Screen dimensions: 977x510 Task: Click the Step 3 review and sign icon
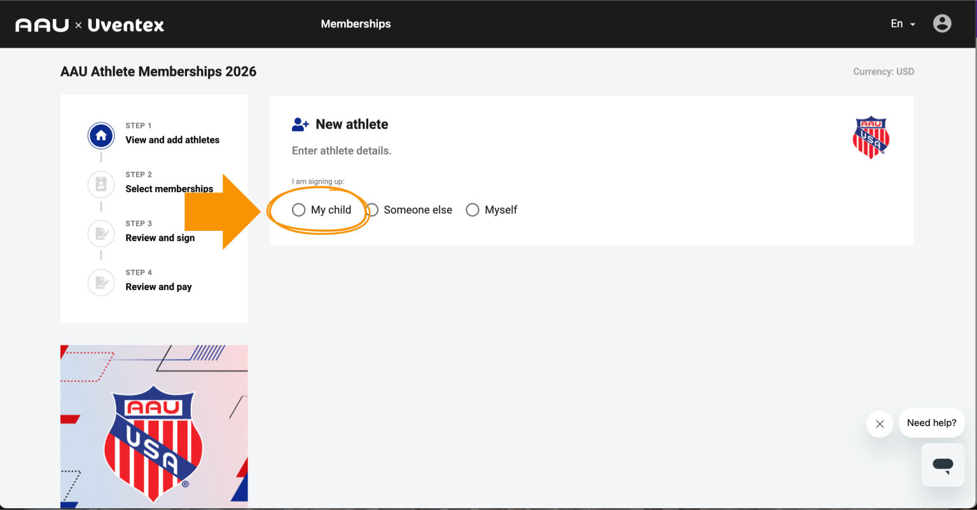tap(101, 233)
